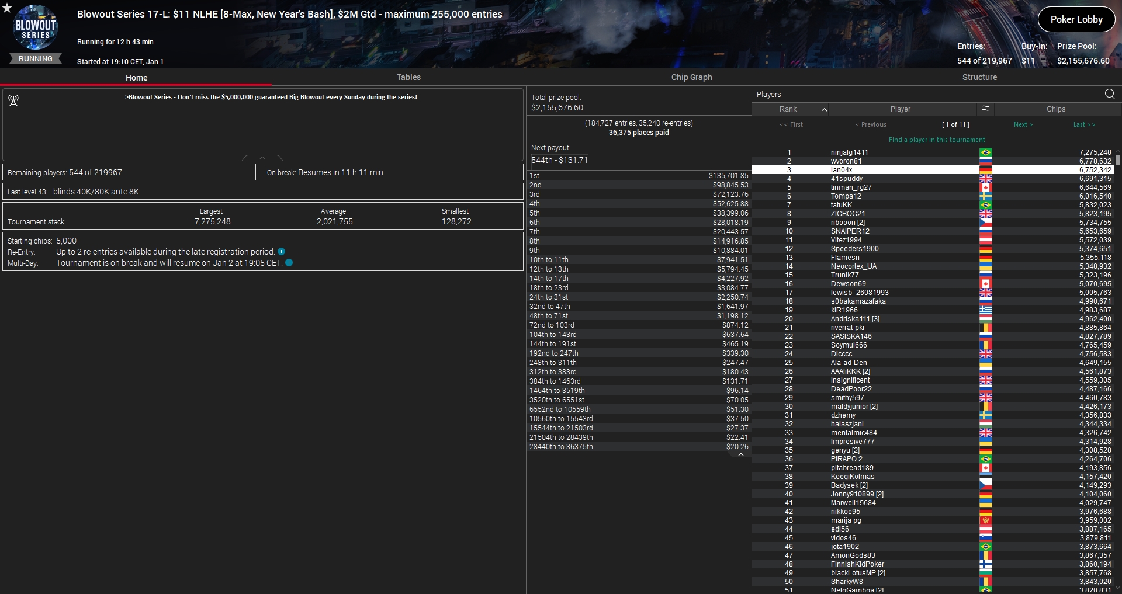The width and height of the screenshot is (1122, 594).
Task: Sort by the Chips column header
Action: 1055,109
